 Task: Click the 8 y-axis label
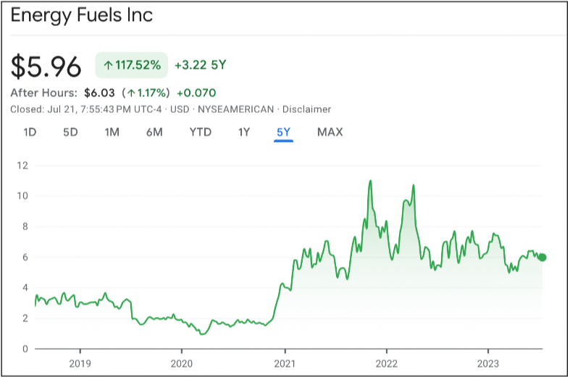coord(25,226)
